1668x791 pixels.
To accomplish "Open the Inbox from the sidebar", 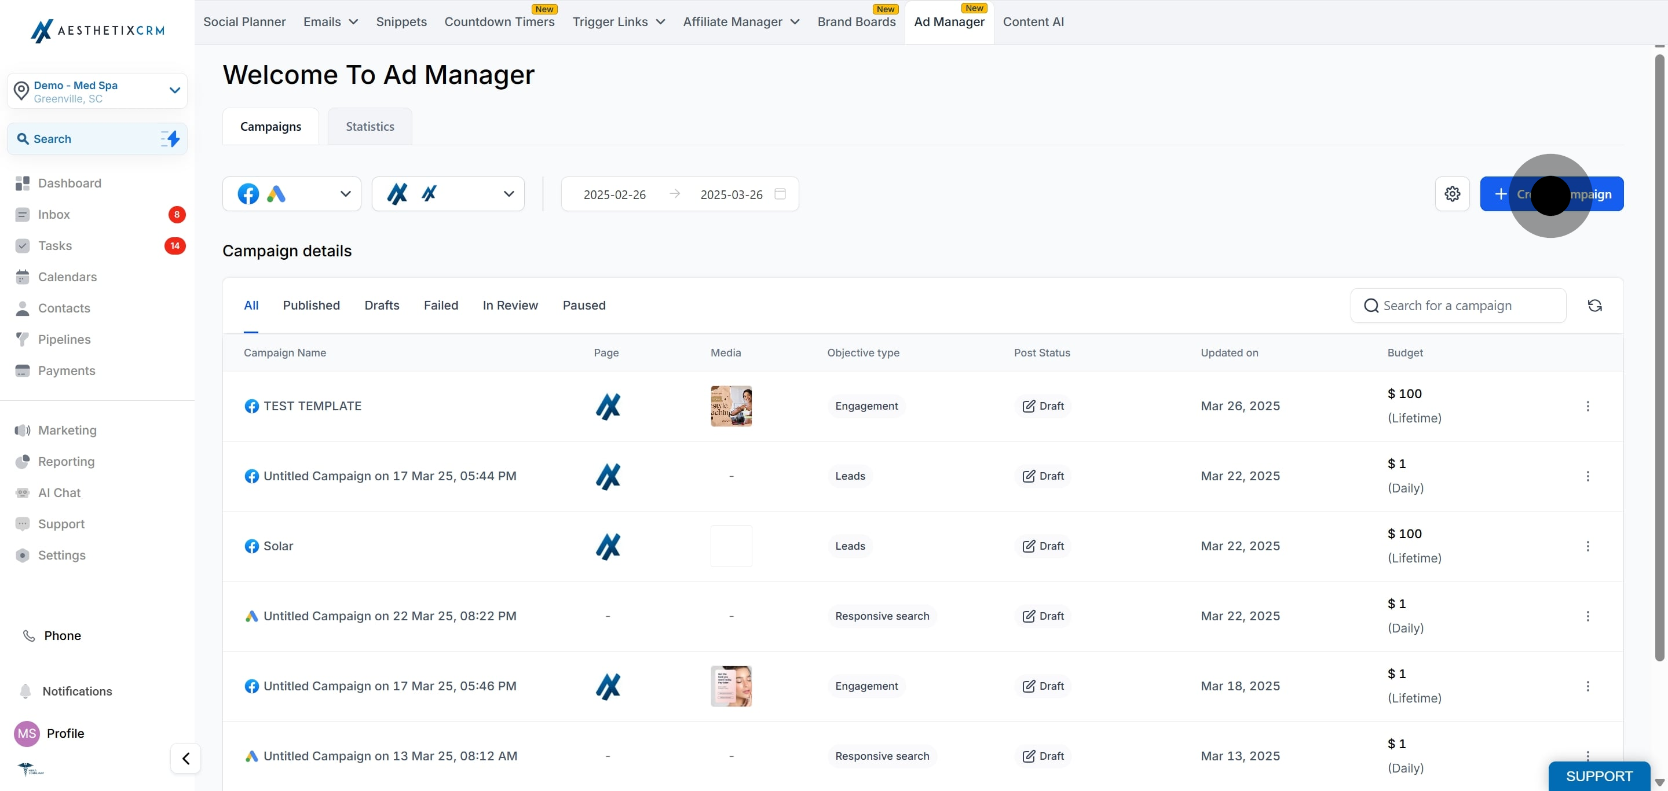I will 54,214.
